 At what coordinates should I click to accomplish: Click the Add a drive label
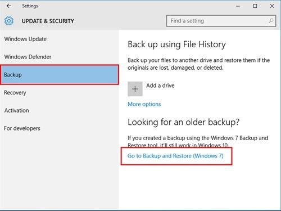pos(160,86)
